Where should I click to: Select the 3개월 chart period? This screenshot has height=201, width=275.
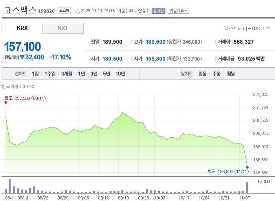coord(67,74)
